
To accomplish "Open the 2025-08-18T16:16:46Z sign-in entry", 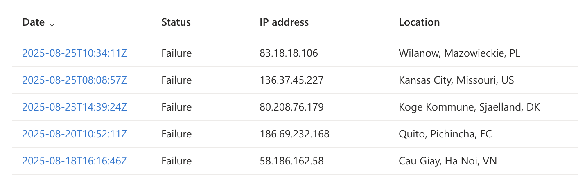I will click(x=75, y=161).
